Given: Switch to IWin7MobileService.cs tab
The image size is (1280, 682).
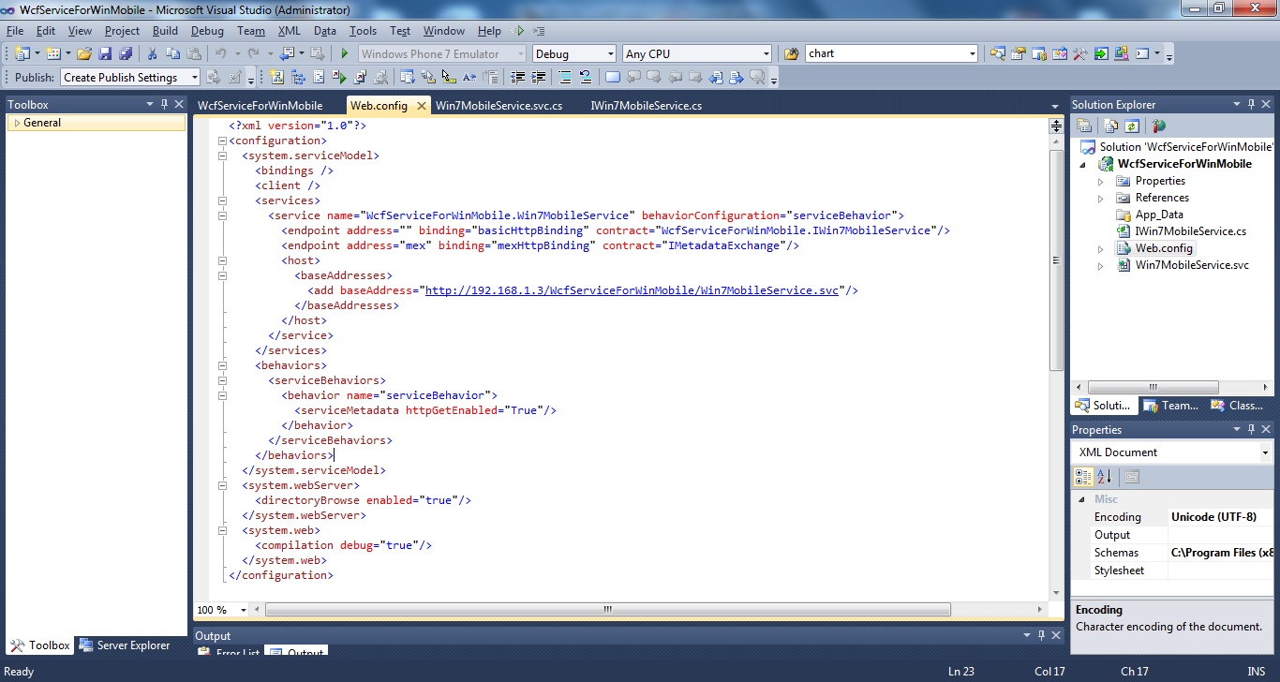Looking at the screenshot, I should point(646,106).
